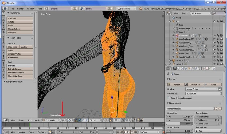Click Play in reverse button
Image resolution: width=227 pixels, height=134 pixels.
point(125,132)
